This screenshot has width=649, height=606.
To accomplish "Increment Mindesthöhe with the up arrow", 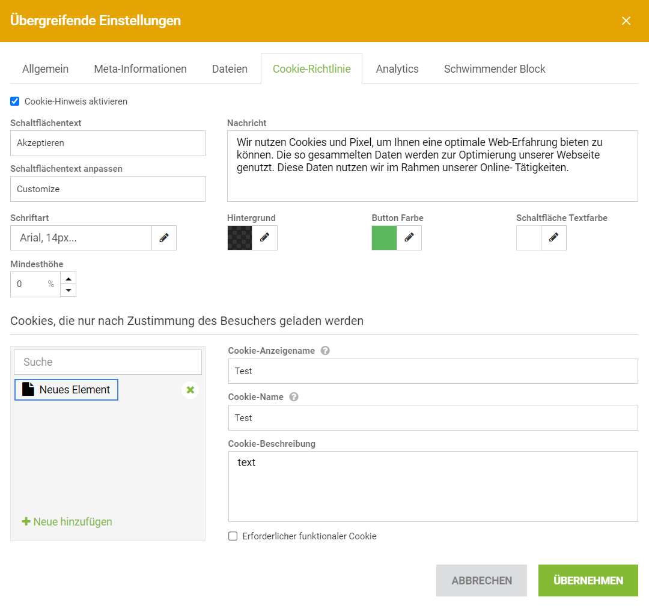I will [x=68, y=277].
